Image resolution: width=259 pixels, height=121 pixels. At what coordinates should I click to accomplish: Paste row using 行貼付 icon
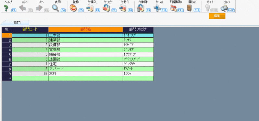click(123, 8)
